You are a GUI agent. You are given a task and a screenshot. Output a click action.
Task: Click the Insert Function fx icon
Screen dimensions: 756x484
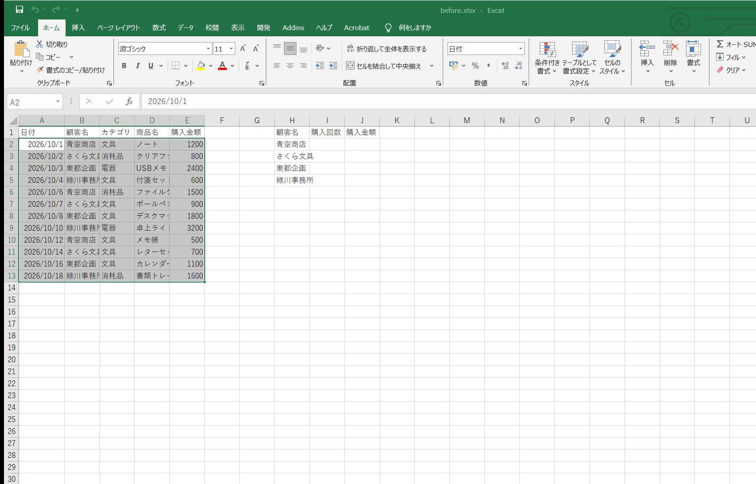pyautogui.click(x=129, y=101)
